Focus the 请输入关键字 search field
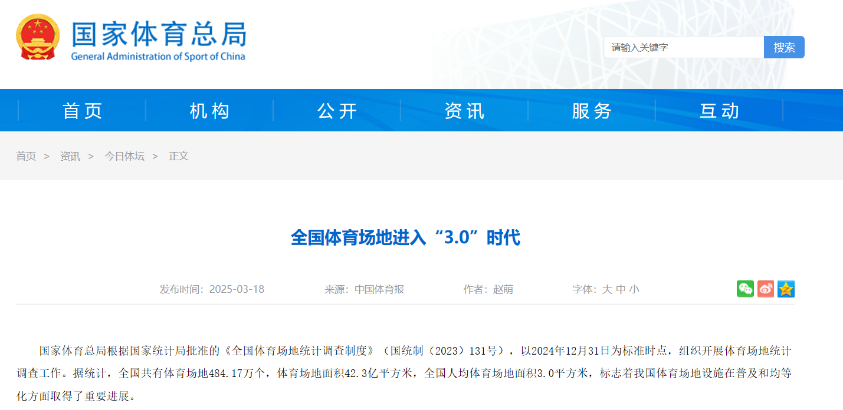843x410 pixels. click(684, 47)
